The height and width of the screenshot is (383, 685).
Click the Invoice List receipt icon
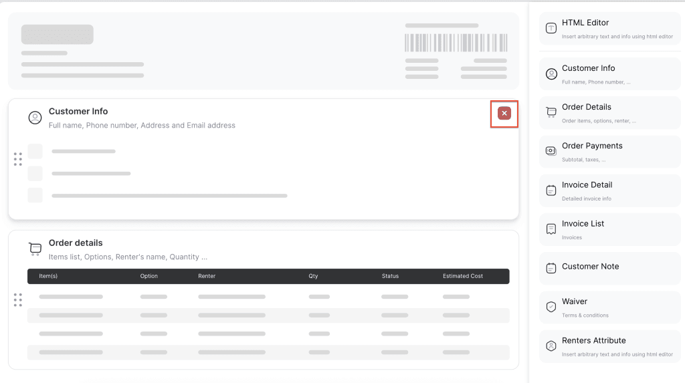click(551, 229)
